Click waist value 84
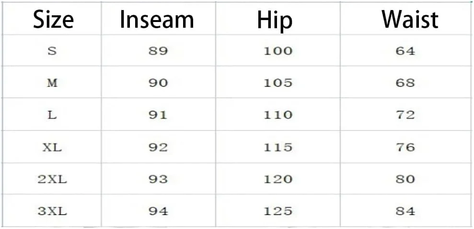Viewport: 474px width, 229px height. point(405,211)
